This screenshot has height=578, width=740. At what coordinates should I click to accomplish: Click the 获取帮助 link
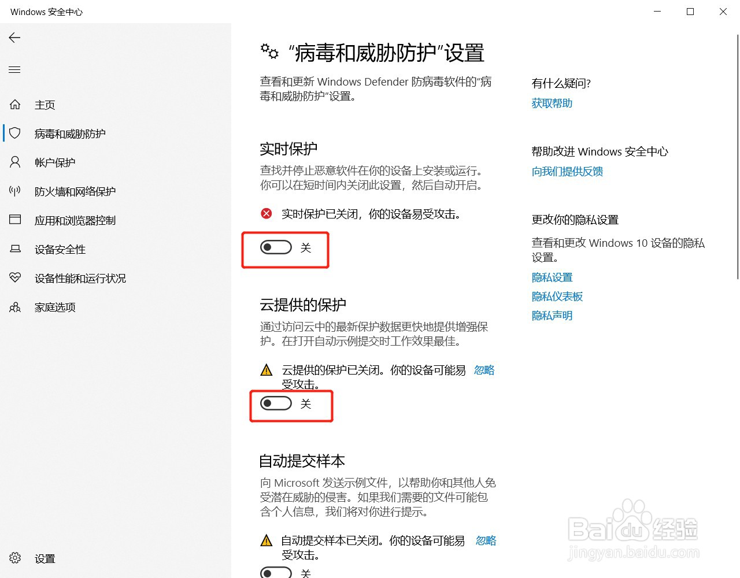[552, 103]
